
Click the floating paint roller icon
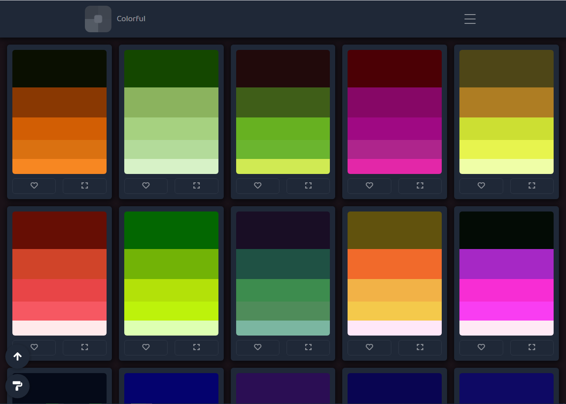pyautogui.click(x=18, y=386)
